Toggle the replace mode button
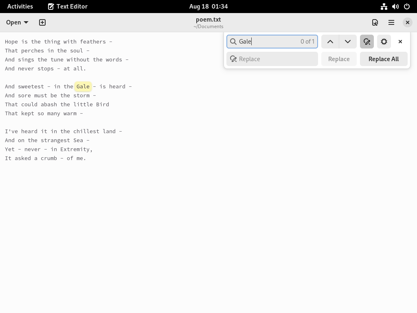417x313 pixels. pyautogui.click(x=367, y=42)
